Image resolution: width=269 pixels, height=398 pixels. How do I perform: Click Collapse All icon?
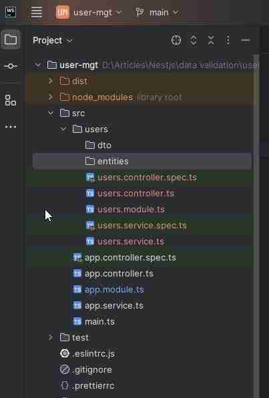(x=211, y=40)
